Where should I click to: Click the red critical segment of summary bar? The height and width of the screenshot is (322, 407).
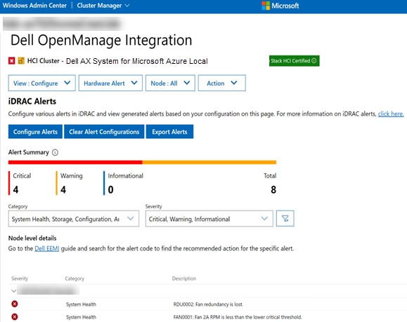[75, 163]
